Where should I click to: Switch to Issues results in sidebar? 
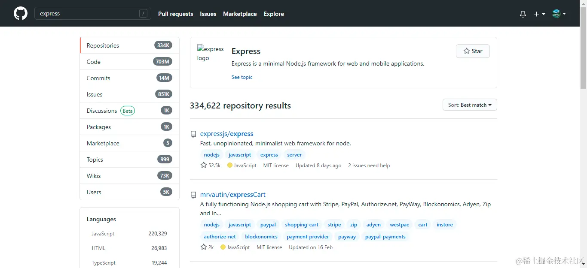tap(95, 94)
